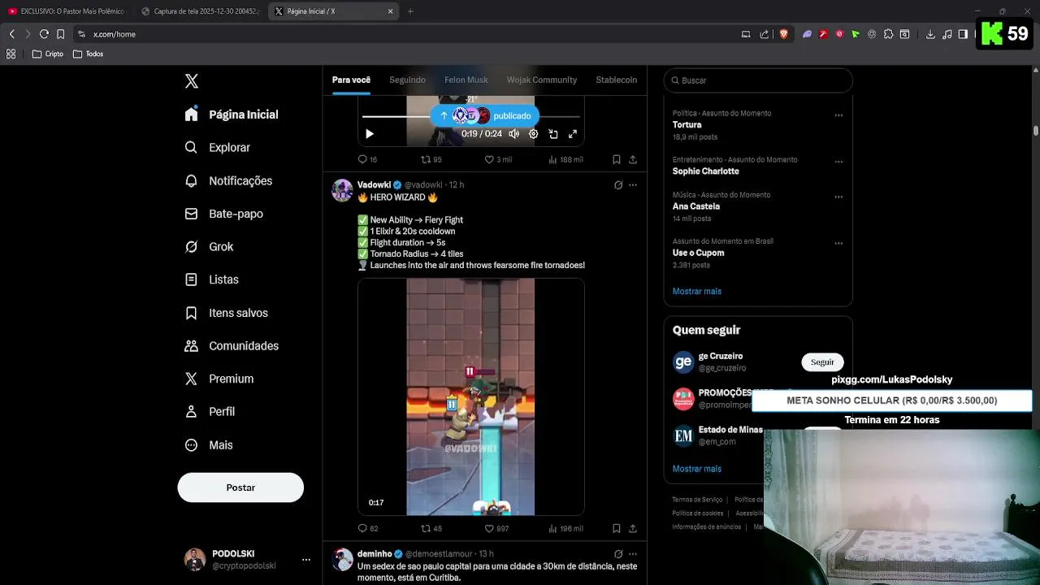This screenshot has height=585, width=1040.
Task: Open options for Ana Castela trend
Action: (x=838, y=197)
